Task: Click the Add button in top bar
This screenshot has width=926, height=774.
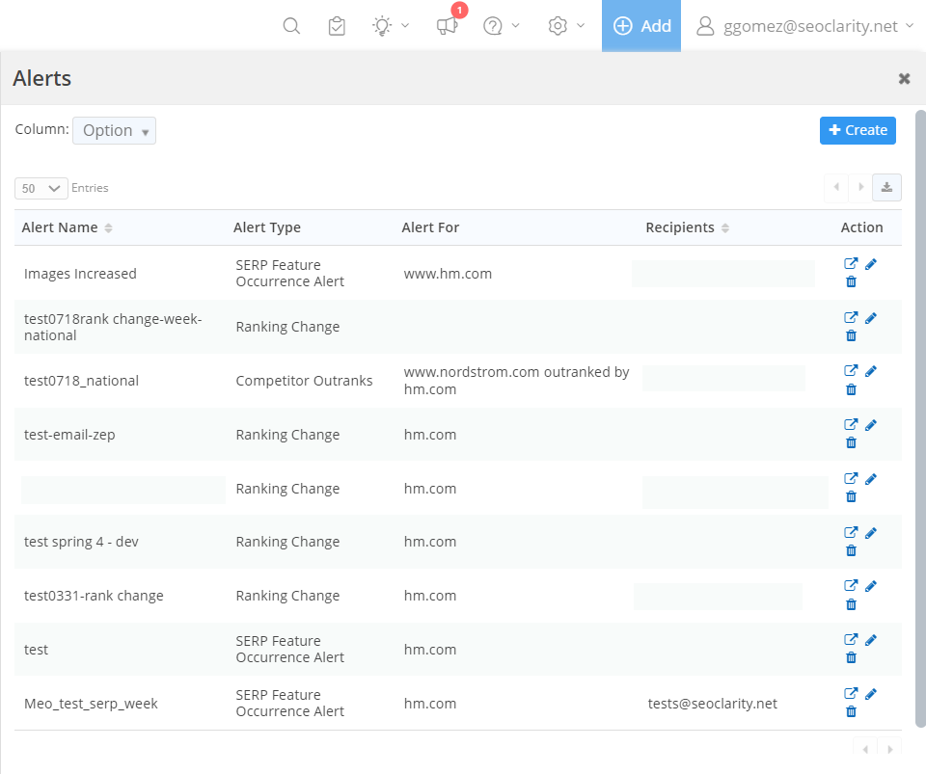Action: (x=641, y=26)
